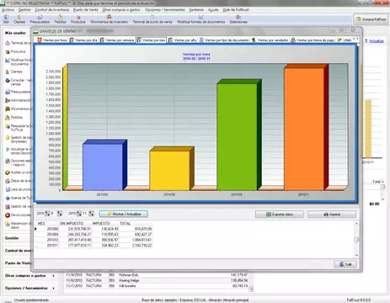The image size is (390, 303).
Task: Open Extensiones toolbar icon
Action: (238, 19)
